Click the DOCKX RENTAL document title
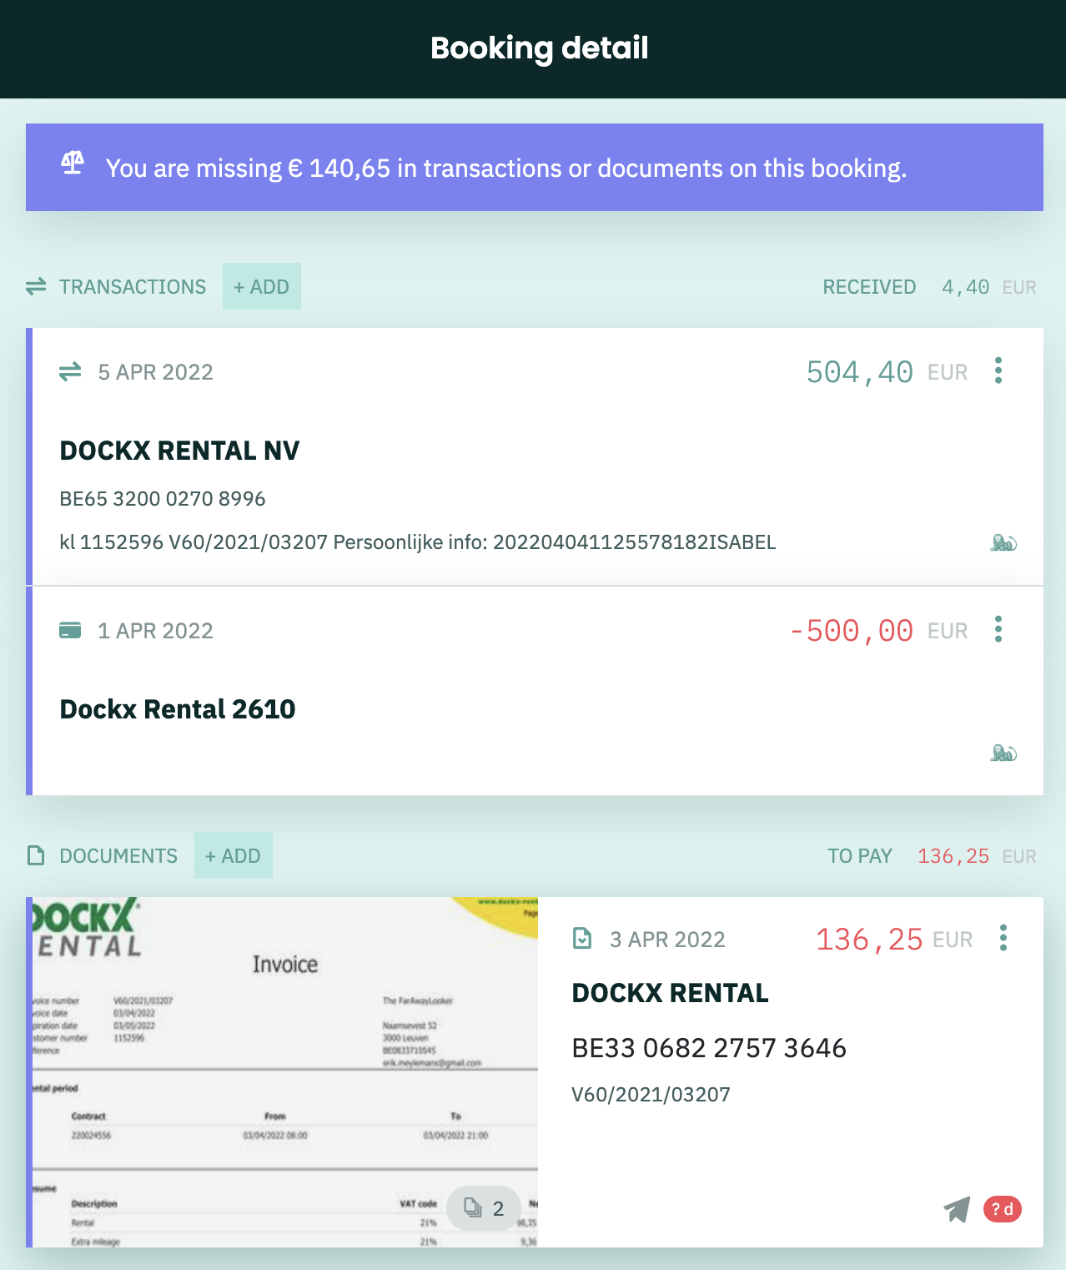This screenshot has width=1066, height=1270. tap(671, 993)
